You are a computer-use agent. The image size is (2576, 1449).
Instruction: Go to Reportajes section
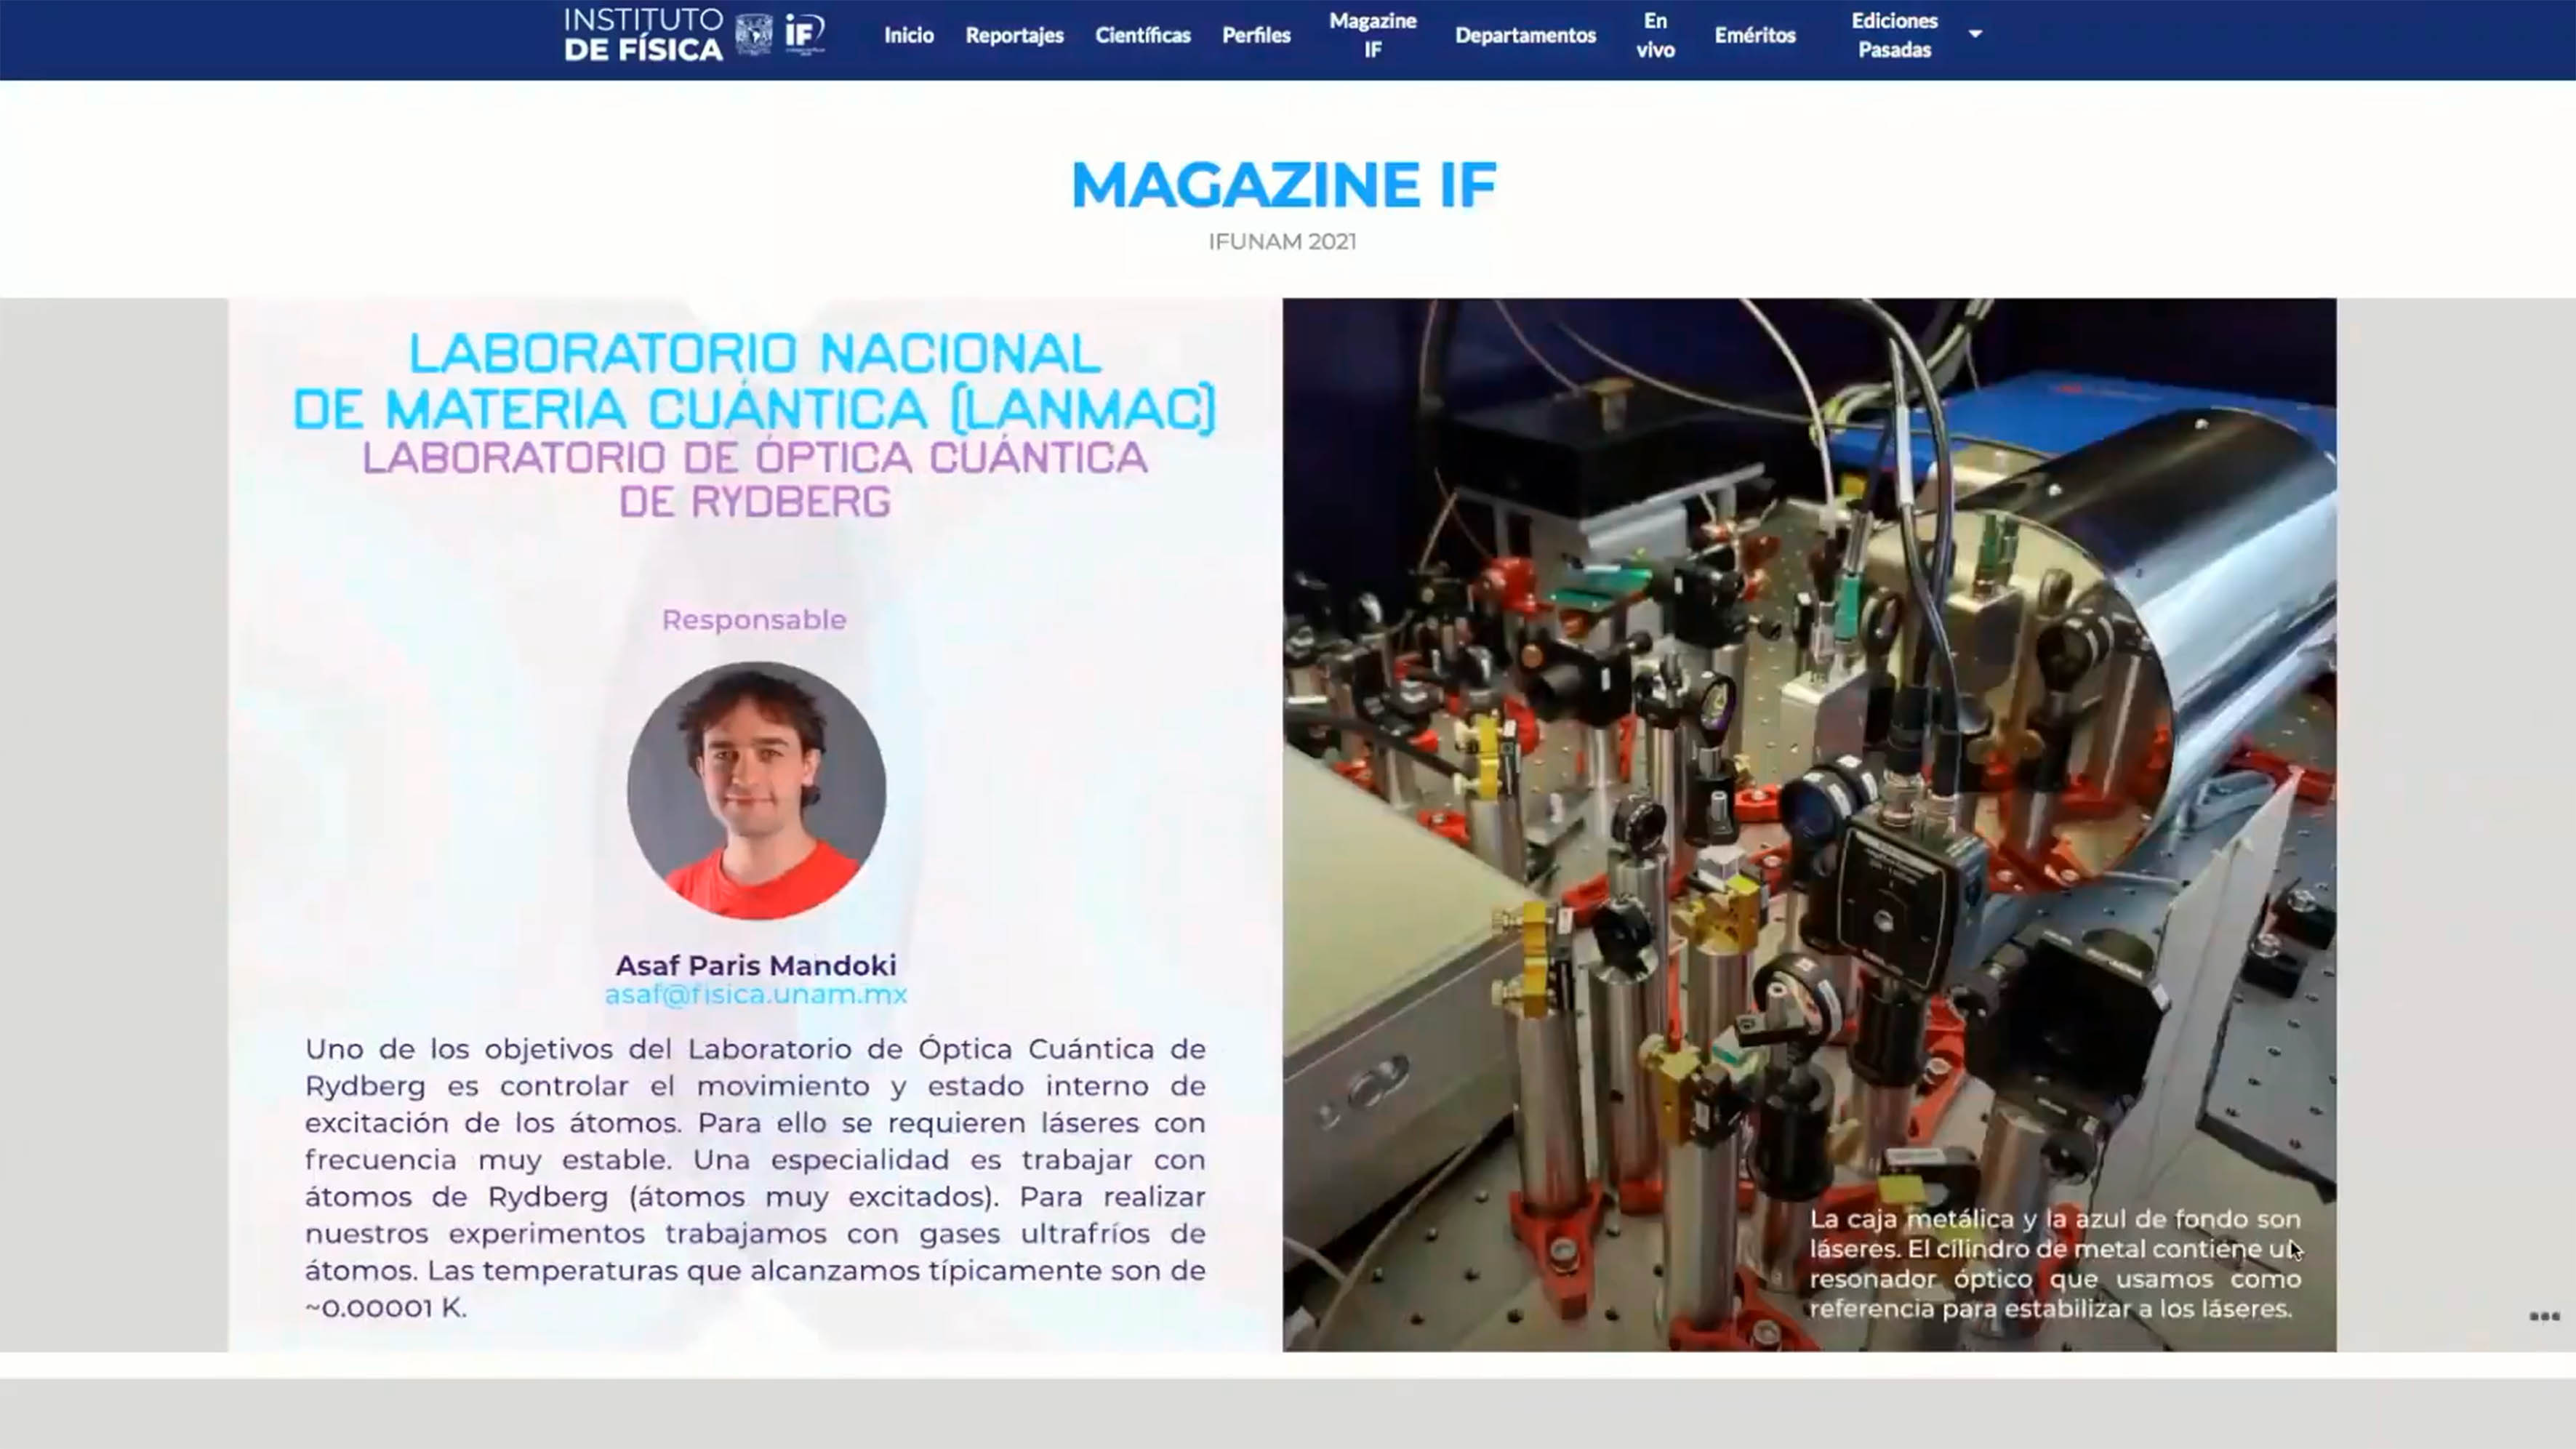(1014, 35)
